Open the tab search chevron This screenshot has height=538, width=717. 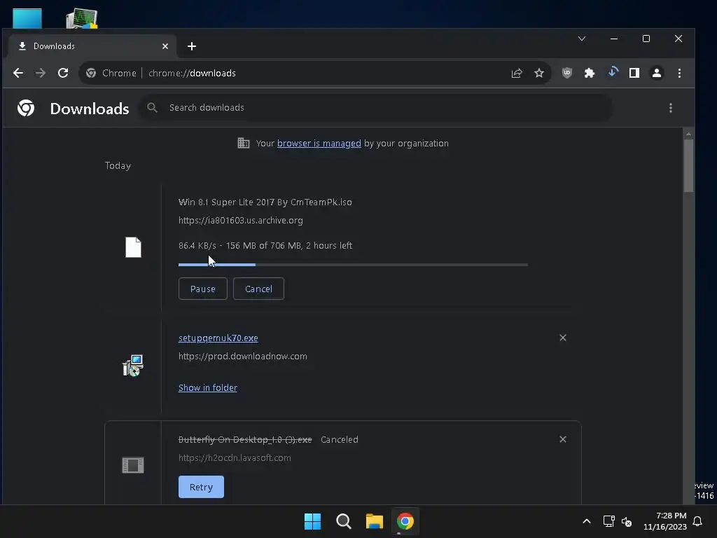(x=582, y=39)
